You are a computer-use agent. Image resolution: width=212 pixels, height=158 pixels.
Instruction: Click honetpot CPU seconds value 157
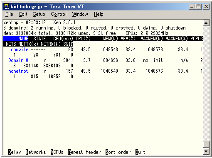pyautogui.click(x=69, y=71)
